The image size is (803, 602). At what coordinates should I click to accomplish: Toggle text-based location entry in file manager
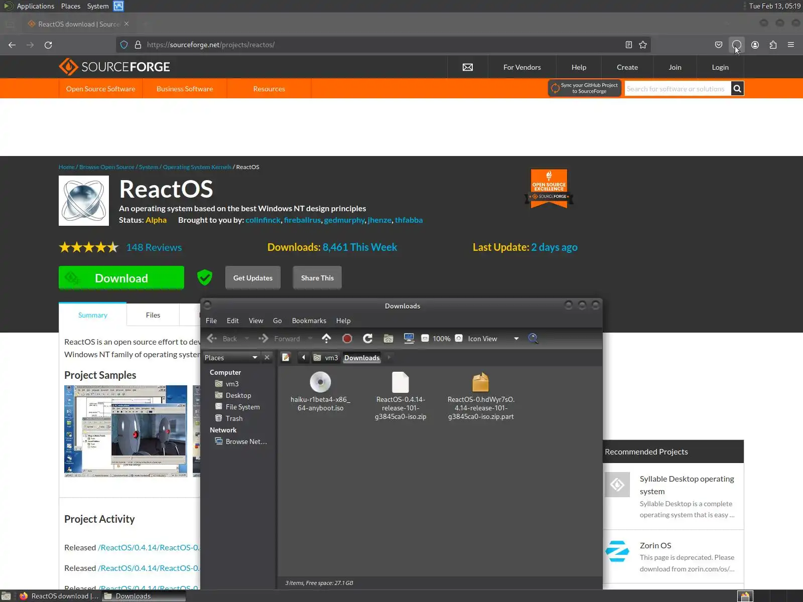(x=286, y=357)
